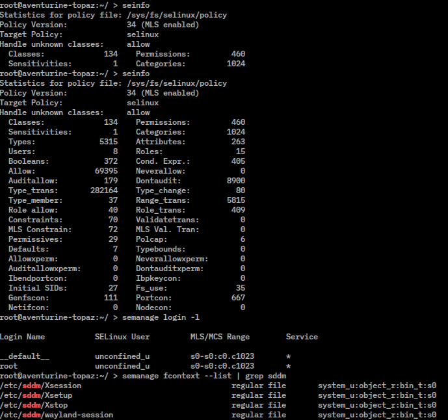Viewport: 448px width, 420px height.
Task: Click the "Attributes:" label
Action: point(161,142)
